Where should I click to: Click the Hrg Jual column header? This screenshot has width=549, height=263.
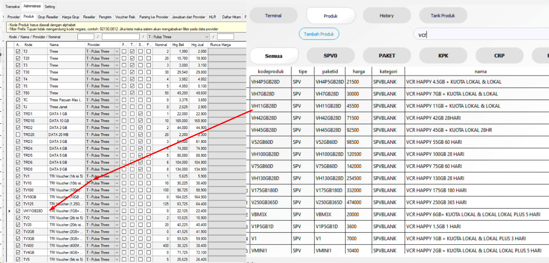point(197,45)
